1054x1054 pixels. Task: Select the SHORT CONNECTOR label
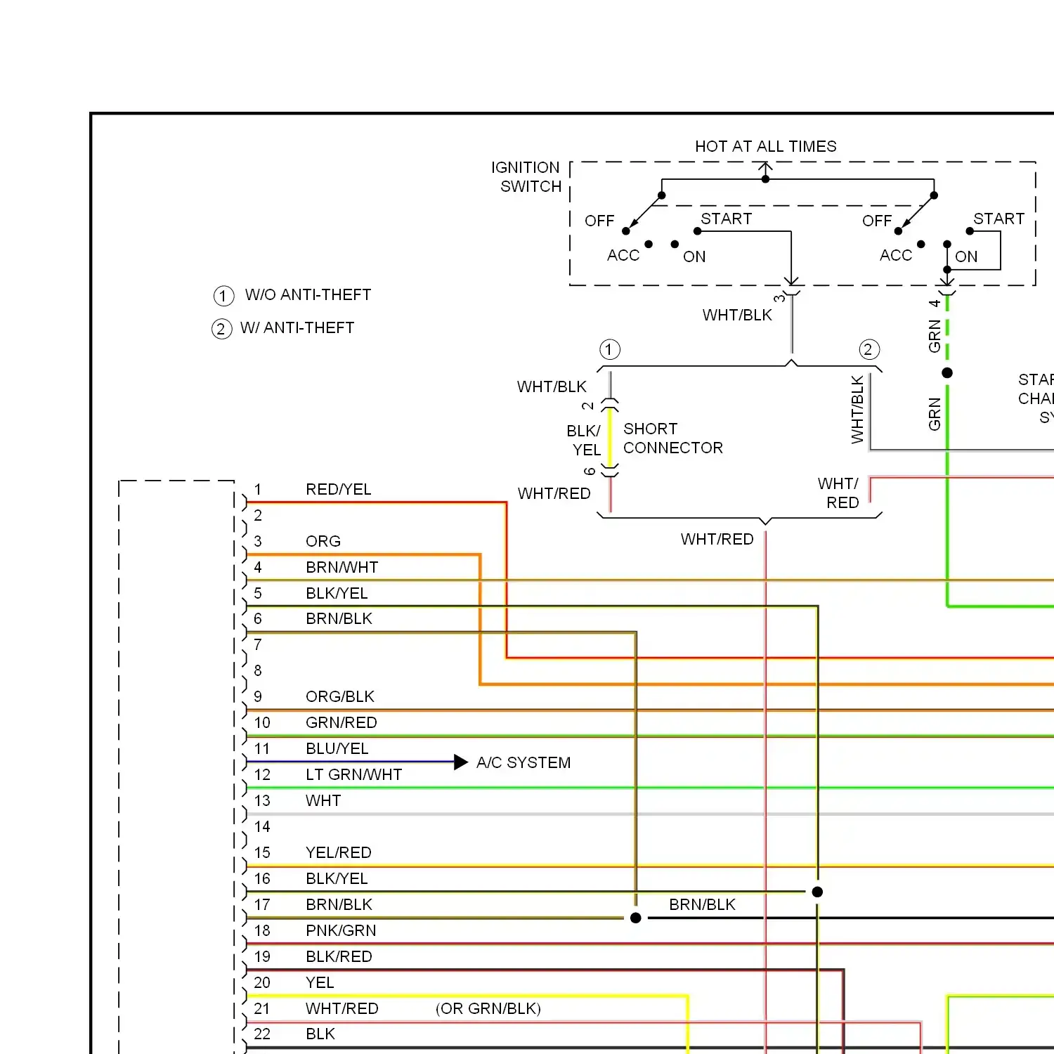(x=673, y=438)
